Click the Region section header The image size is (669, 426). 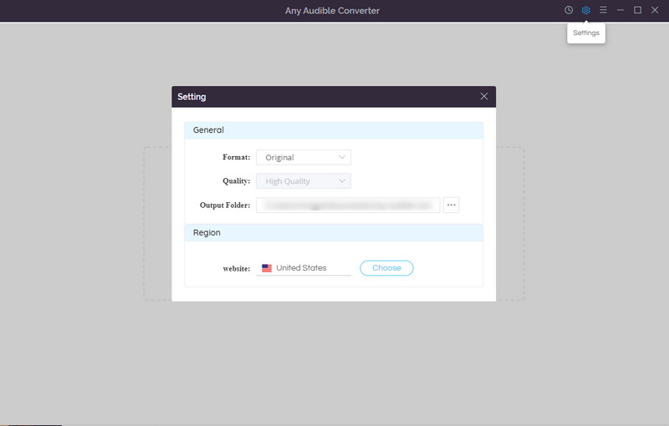[x=334, y=232]
